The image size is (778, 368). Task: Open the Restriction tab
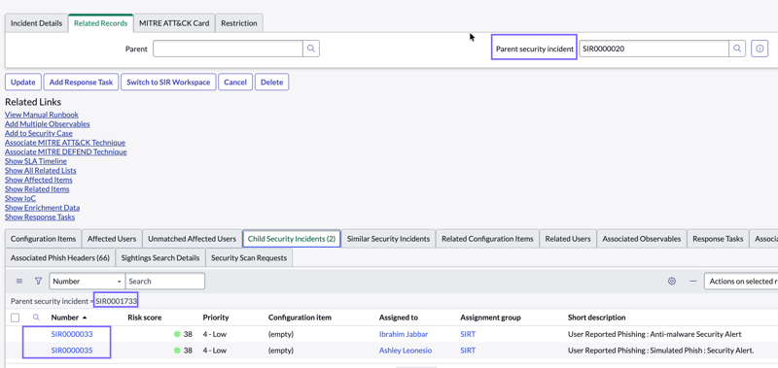[239, 23]
